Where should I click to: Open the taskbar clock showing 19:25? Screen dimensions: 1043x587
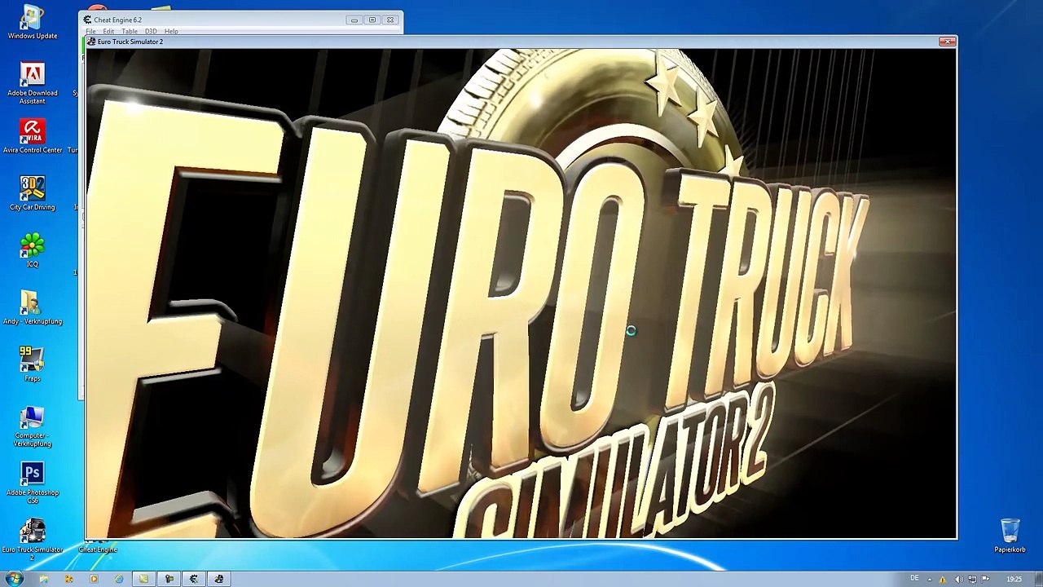(x=1014, y=579)
